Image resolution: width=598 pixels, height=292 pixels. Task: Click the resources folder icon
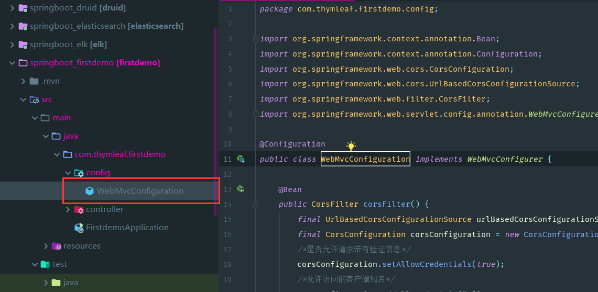point(57,246)
